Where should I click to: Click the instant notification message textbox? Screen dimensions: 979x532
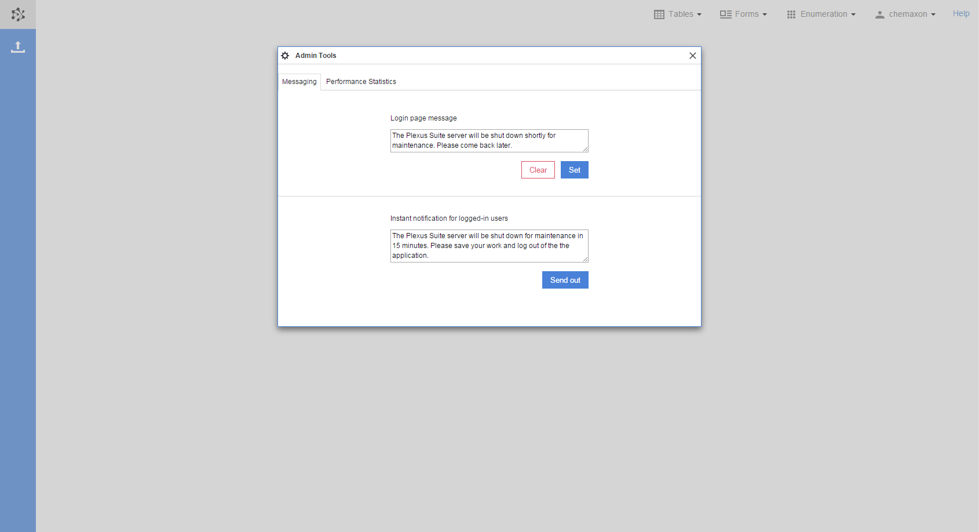click(489, 246)
